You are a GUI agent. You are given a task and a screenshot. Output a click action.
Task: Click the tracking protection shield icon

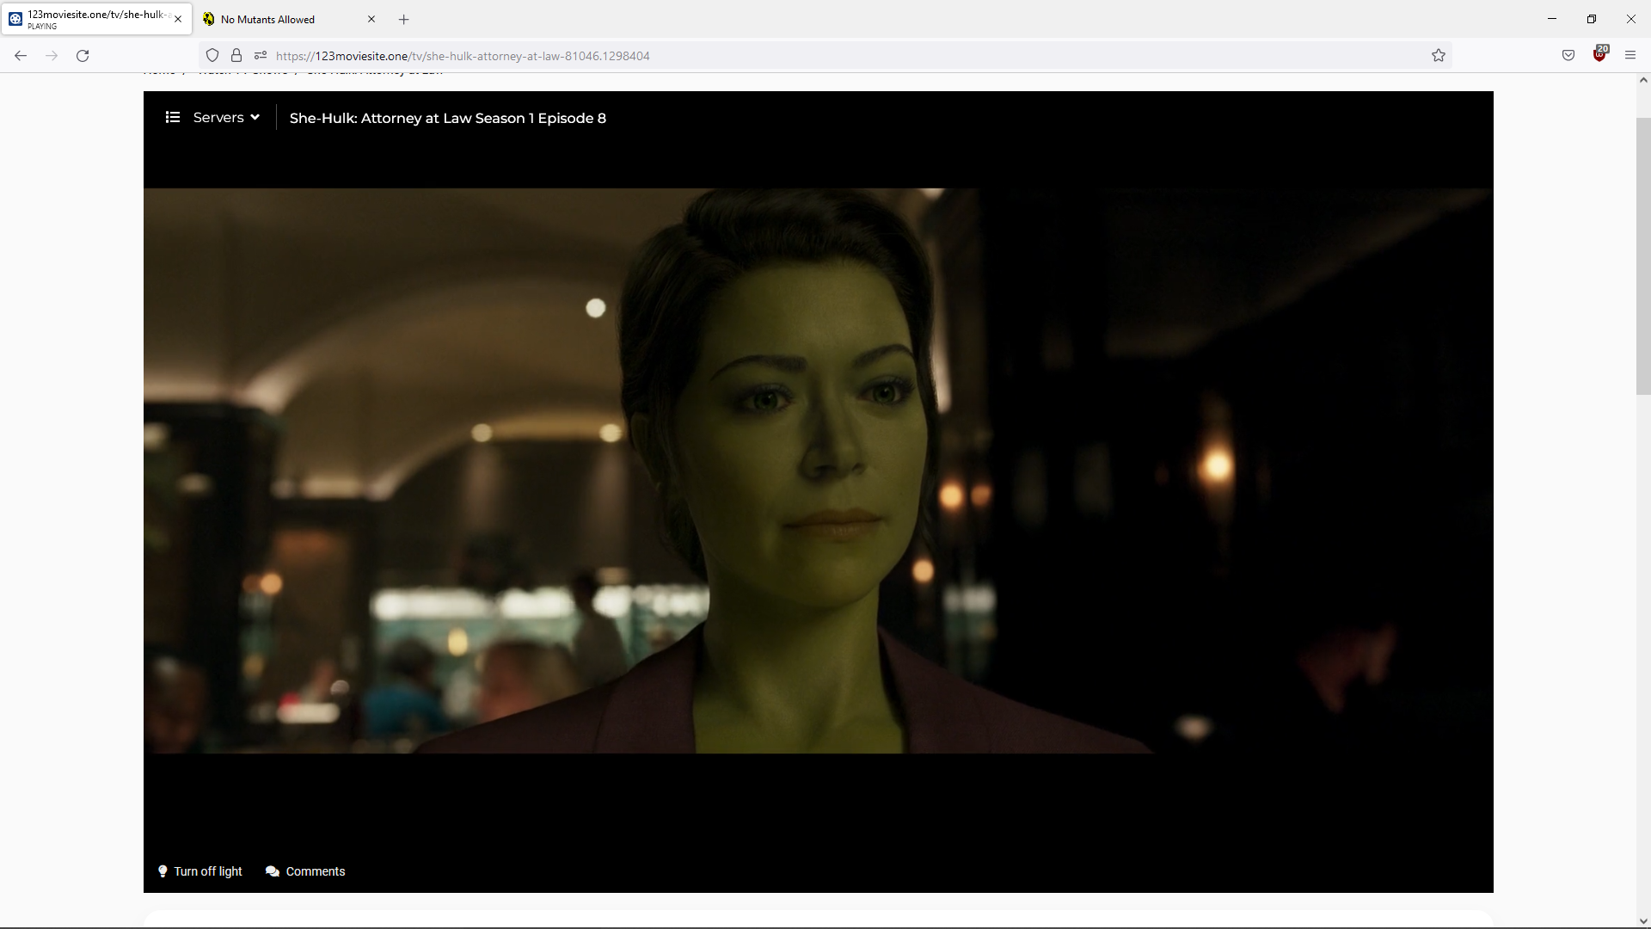(212, 56)
